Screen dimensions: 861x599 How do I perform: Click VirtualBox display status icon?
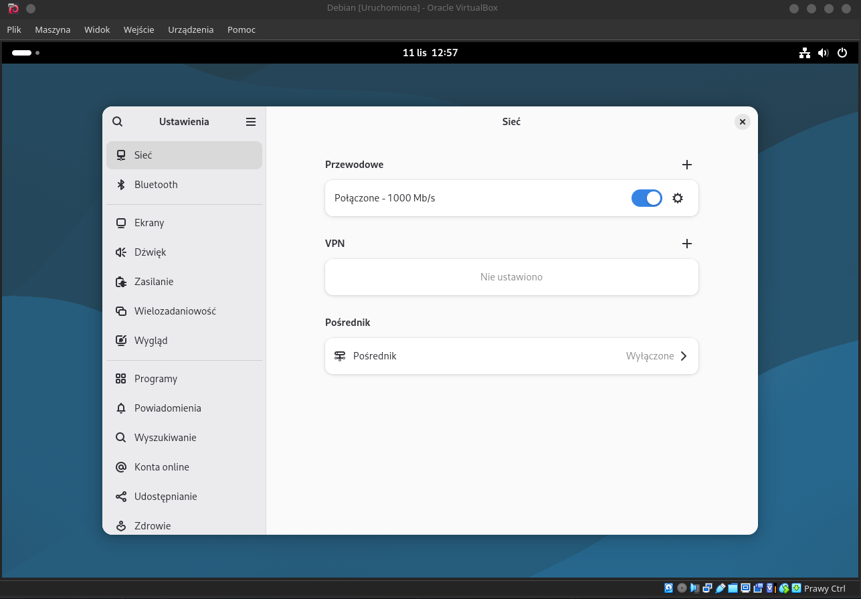pos(745,588)
